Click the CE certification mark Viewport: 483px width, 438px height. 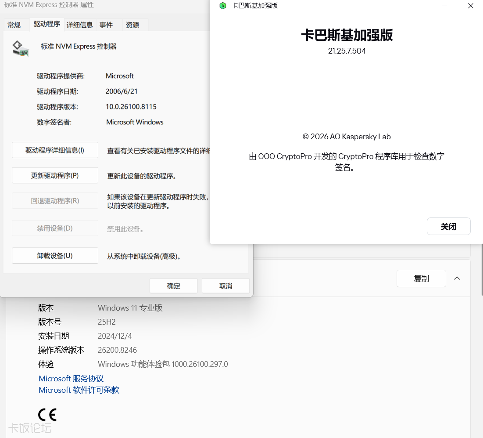tap(47, 415)
